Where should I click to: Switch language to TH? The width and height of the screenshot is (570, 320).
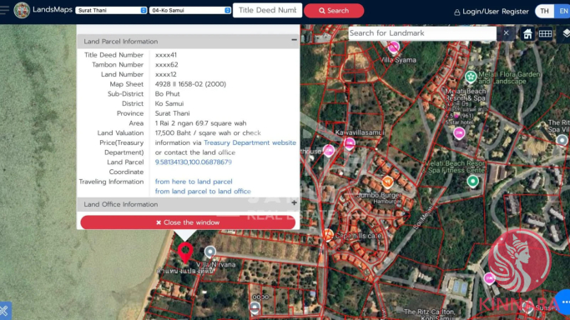point(544,11)
